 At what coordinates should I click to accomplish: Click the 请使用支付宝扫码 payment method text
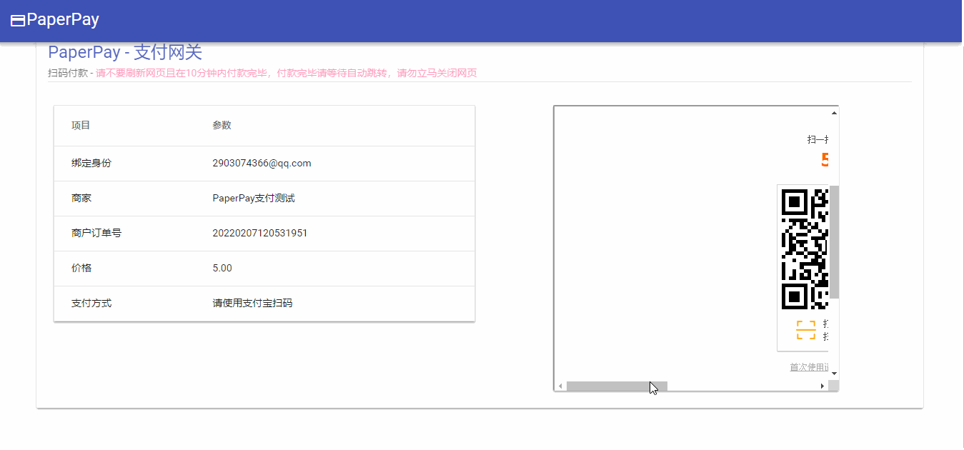pos(252,303)
